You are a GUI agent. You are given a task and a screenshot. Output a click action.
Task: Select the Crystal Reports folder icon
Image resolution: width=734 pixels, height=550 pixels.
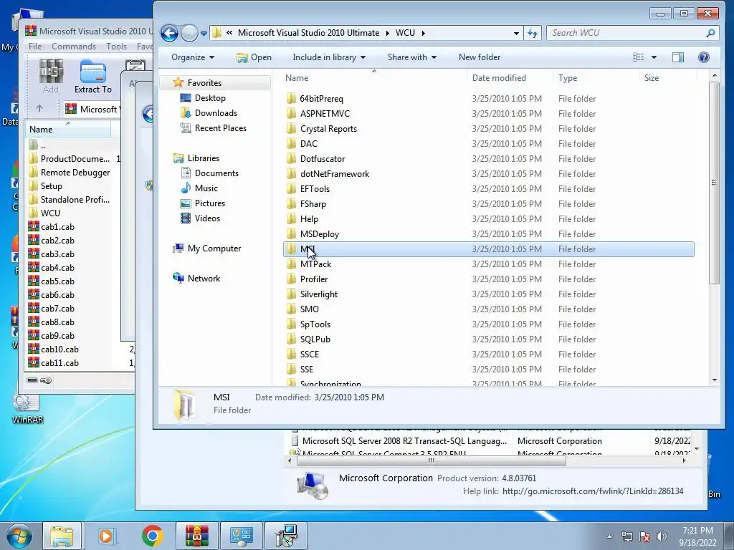291,129
